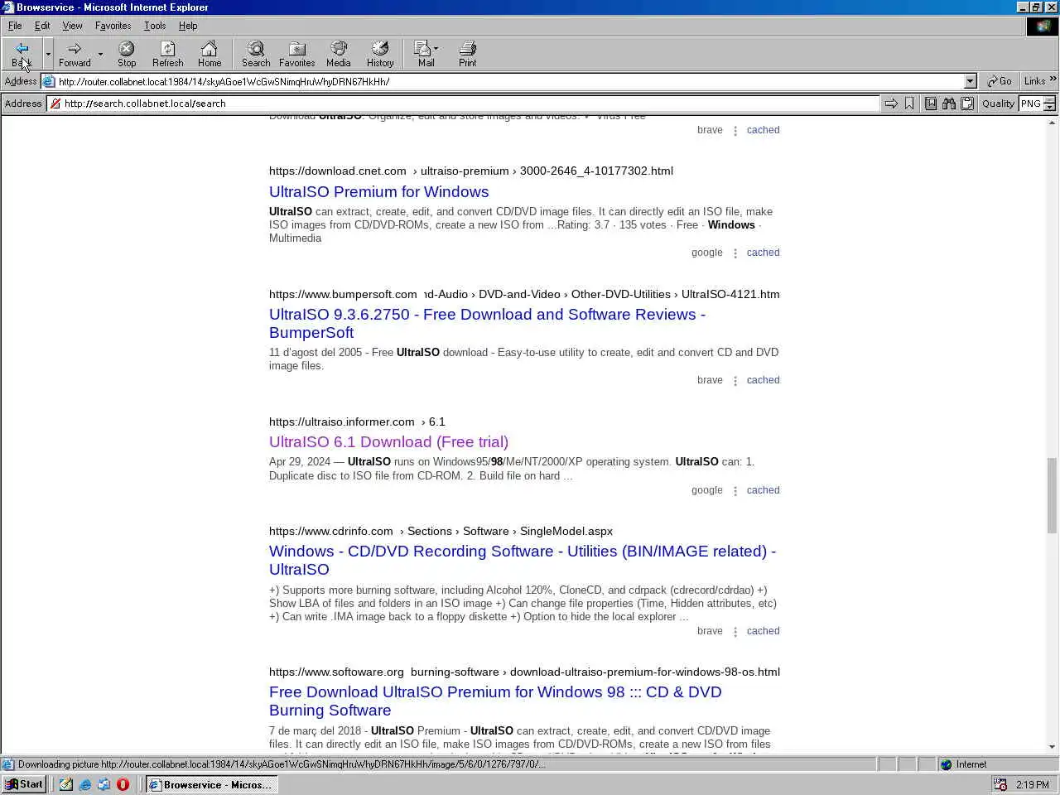Open 'UltraISO 6.1 Download (Free trial)' link
The height and width of the screenshot is (795, 1060).
(x=388, y=441)
